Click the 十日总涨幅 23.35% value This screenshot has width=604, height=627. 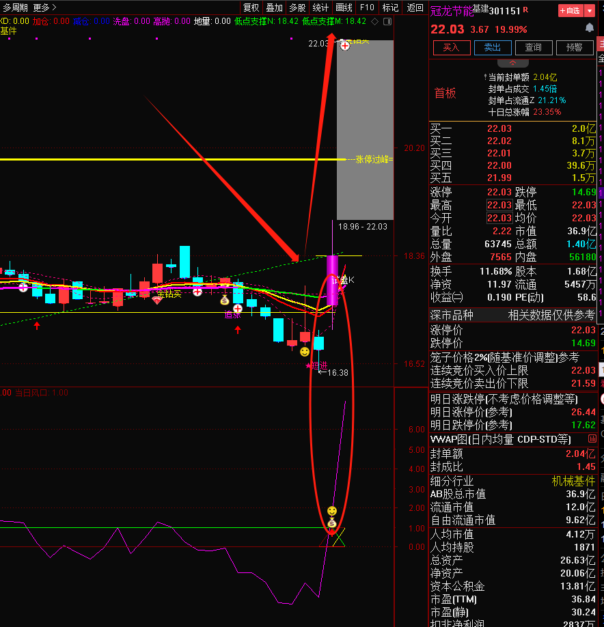click(547, 112)
